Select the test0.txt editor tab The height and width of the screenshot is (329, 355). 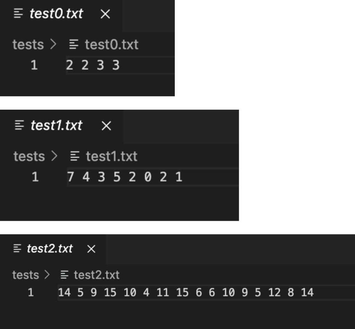[x=55, y=14]
